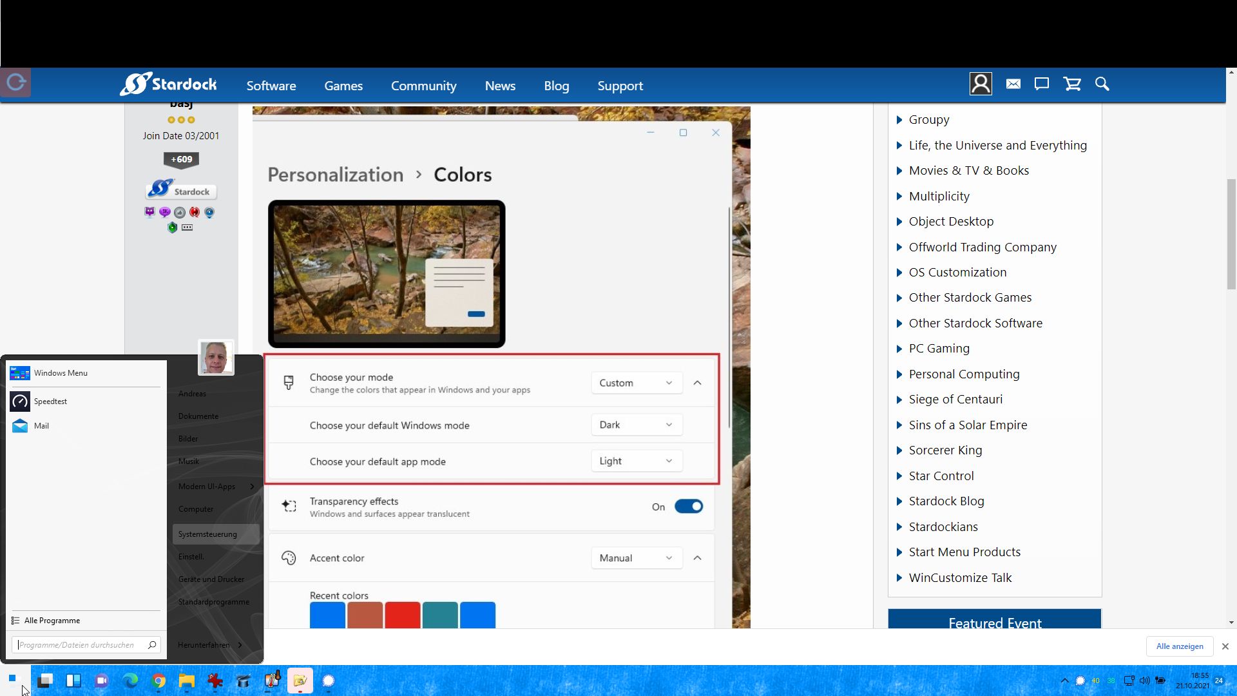Select the teal recent color swatch
The image size is (1237, 696).
440,615
